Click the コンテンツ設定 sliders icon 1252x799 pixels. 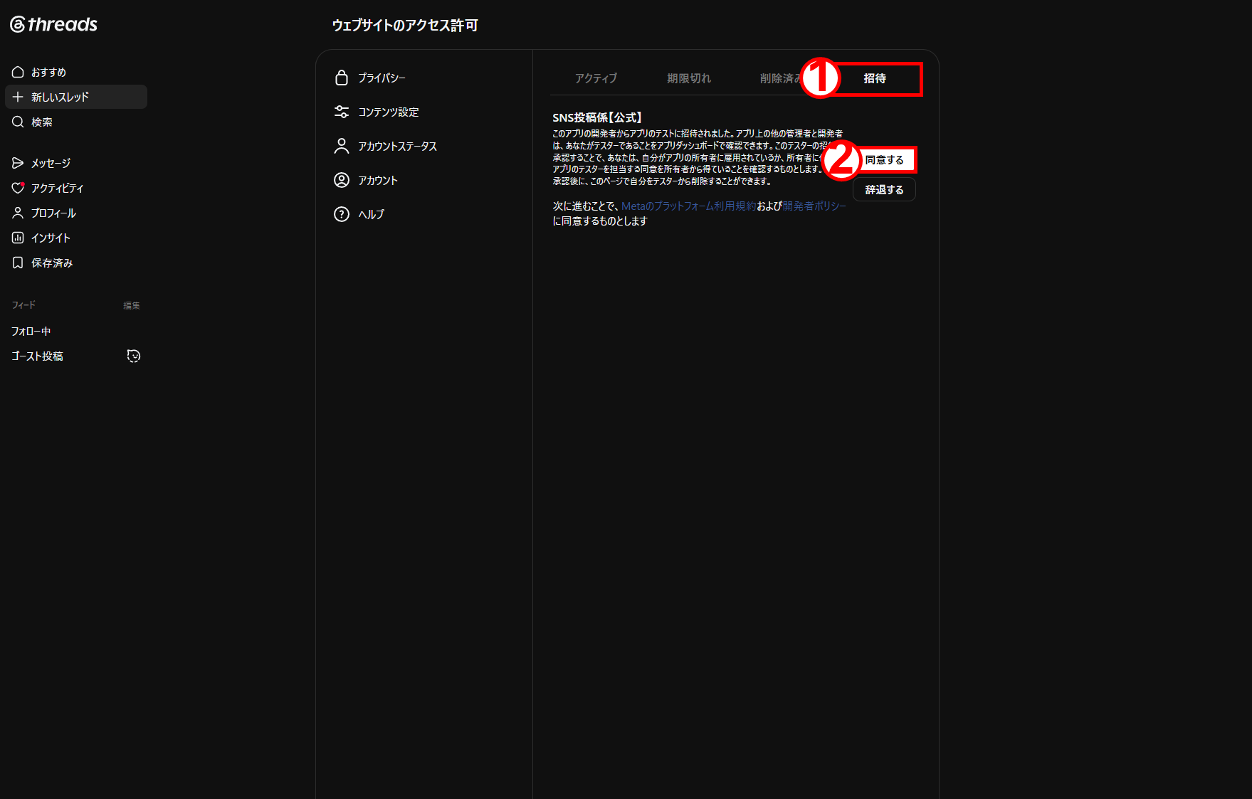[x=342, y=112]
